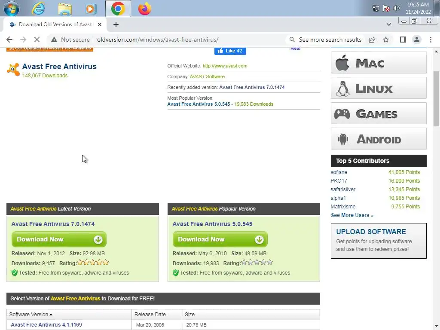Click the address bar URL field

157,40
